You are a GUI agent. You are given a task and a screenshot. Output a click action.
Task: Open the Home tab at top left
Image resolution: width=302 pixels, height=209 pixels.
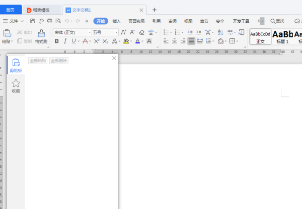click(10, 10)
